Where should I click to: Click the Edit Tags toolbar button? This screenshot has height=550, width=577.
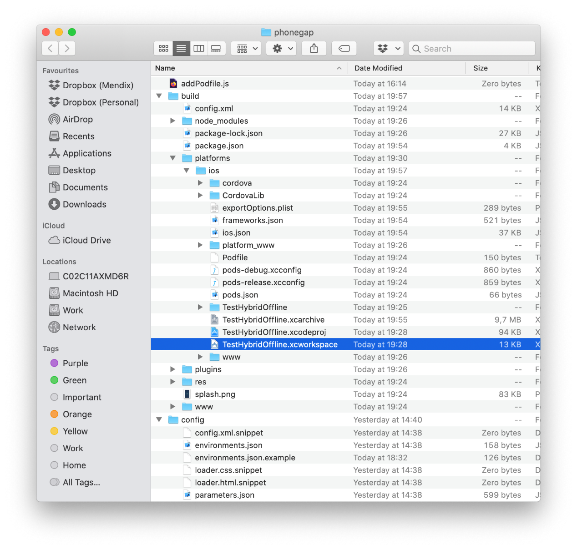click(344, 48)
